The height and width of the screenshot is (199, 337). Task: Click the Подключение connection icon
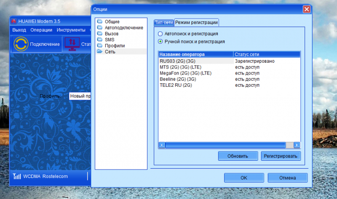[x=21, y=44]
